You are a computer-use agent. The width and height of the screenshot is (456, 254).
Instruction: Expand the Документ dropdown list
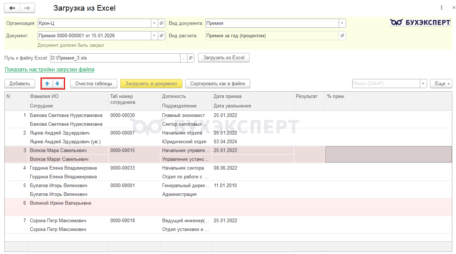(x=154, y=36)
